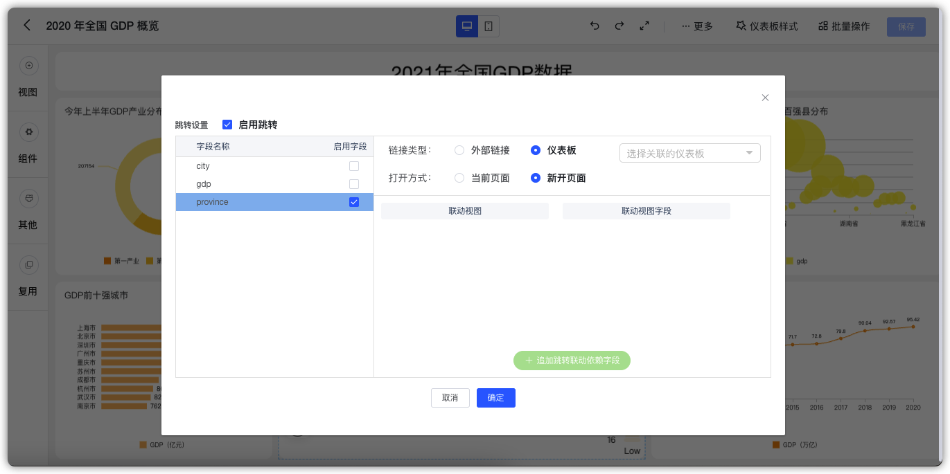Select the city field row
This screenshot has height=474, width=950.
[274, 166]
